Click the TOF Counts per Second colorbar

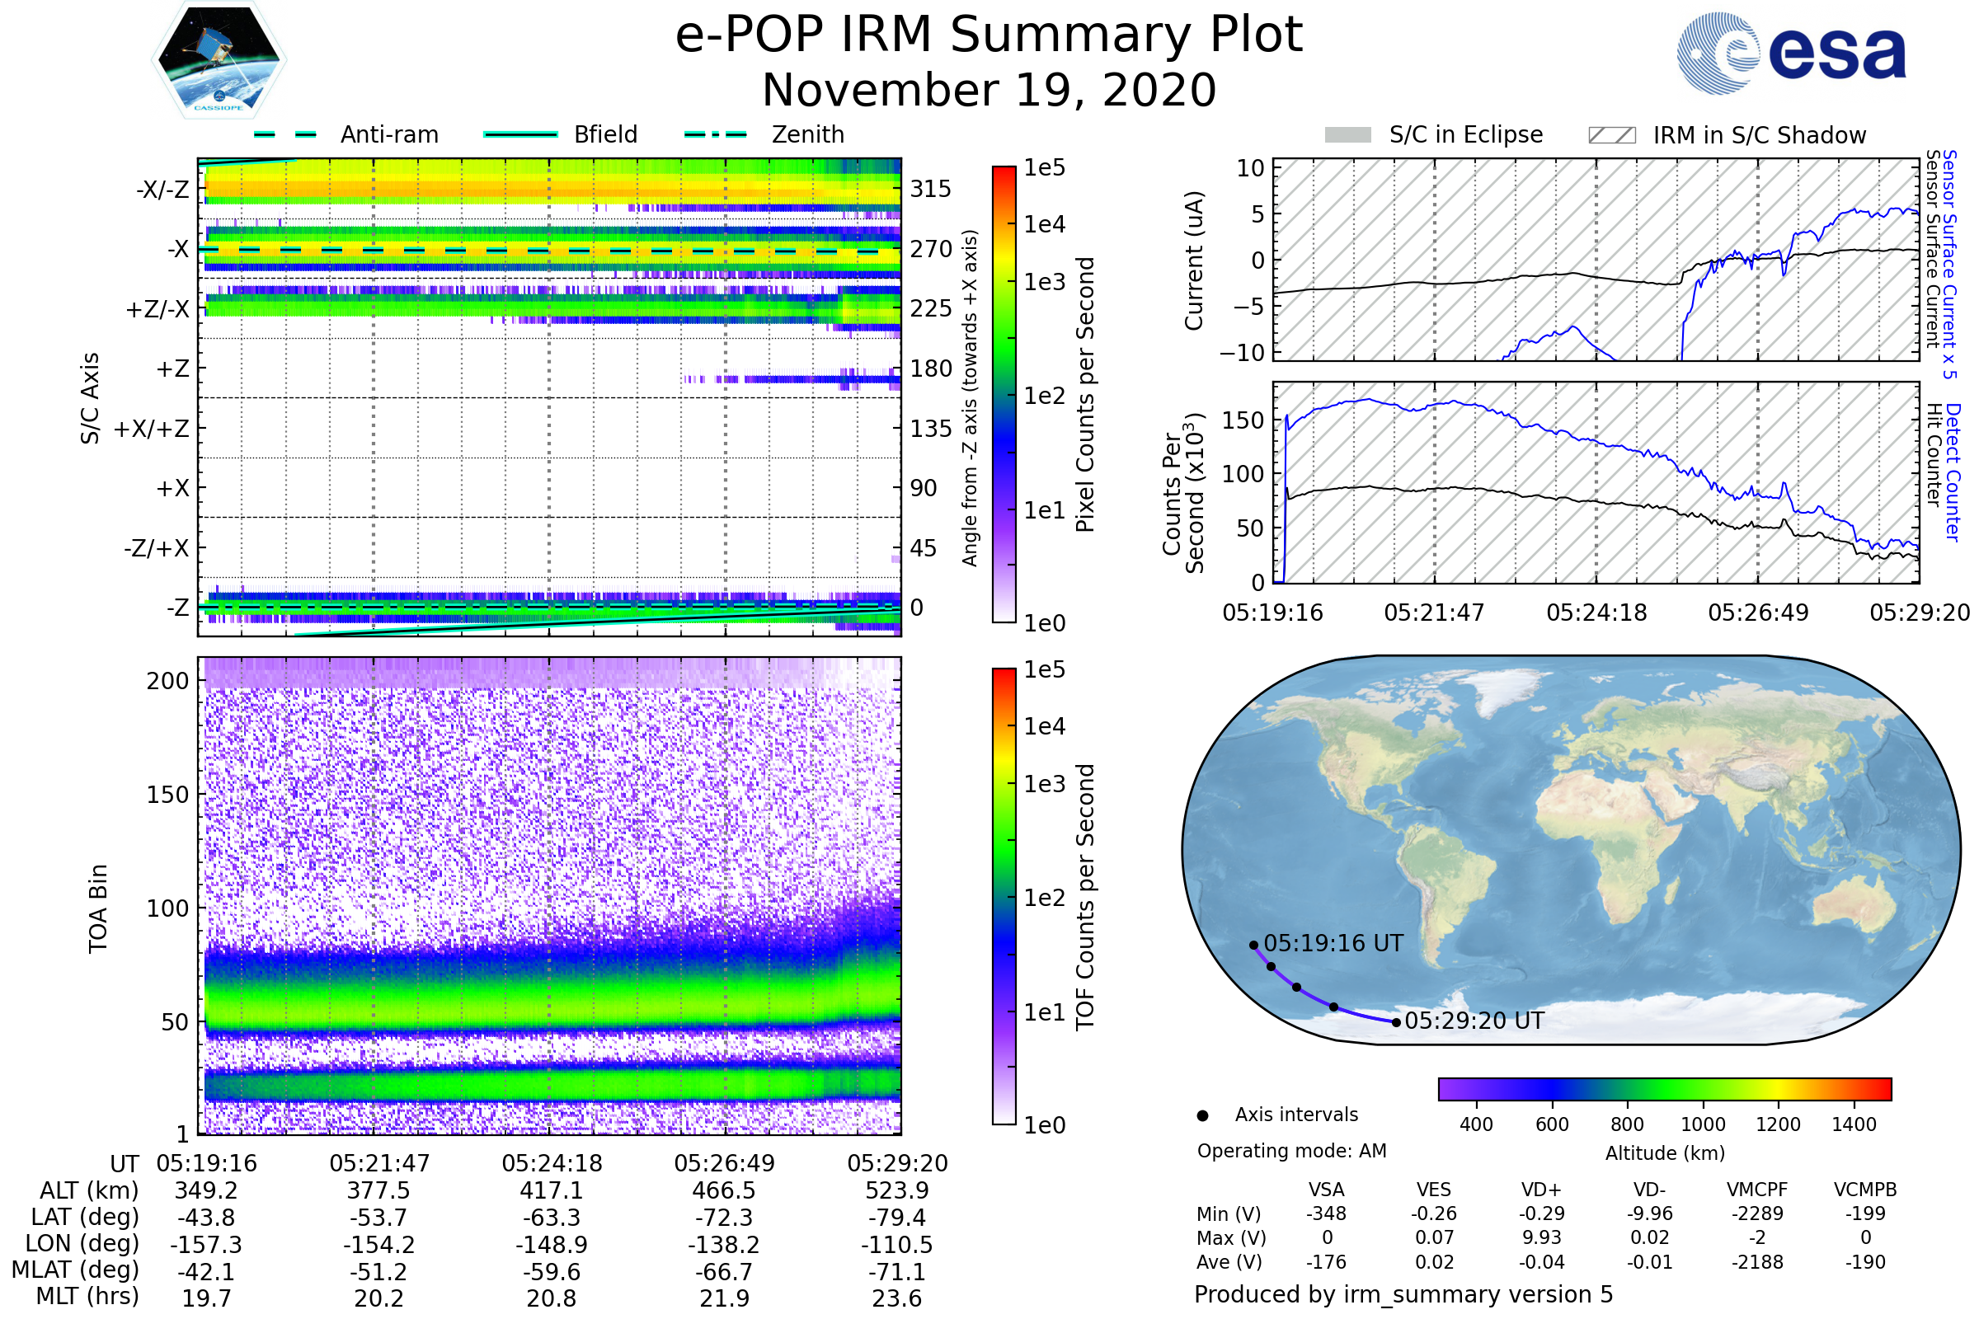1004,896
